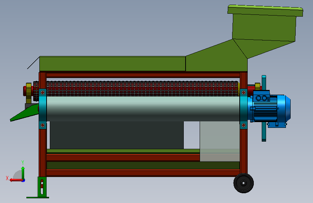
Task: Pick the sloped green hopper transition section
Action: coord(217,57)
